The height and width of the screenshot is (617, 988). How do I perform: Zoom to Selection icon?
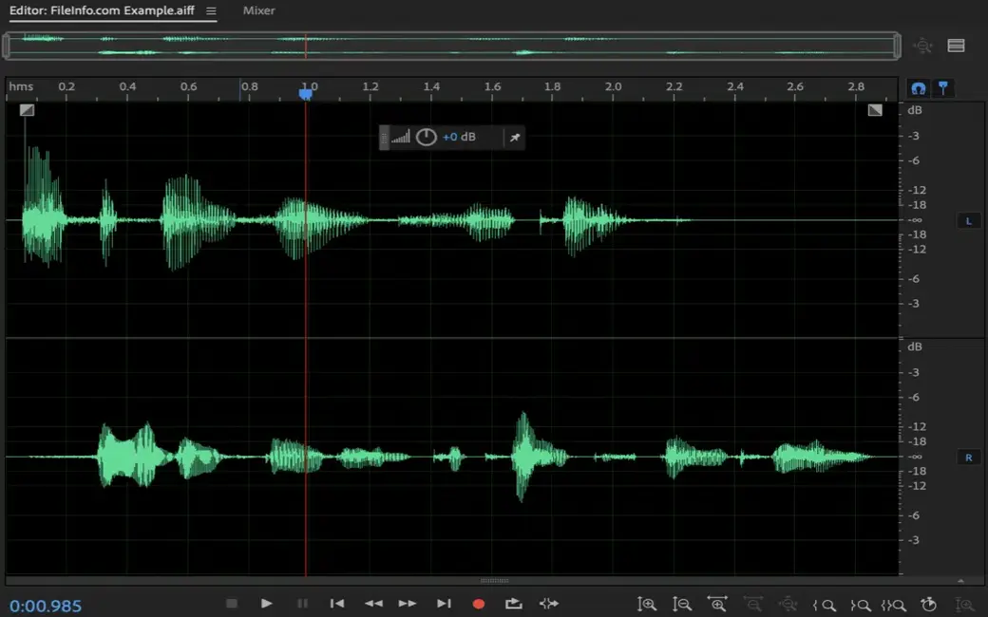click(x=894, y=605)
